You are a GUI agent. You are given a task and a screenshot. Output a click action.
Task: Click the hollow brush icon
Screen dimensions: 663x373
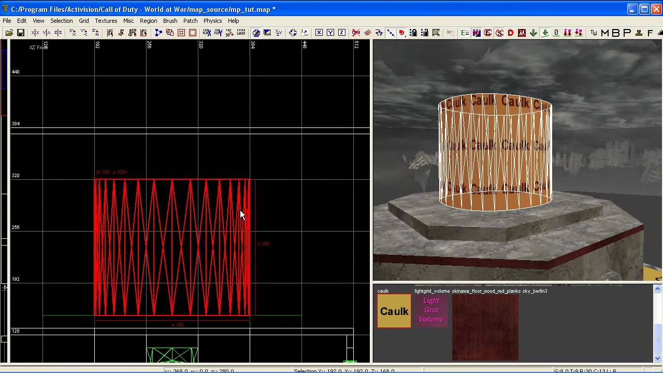[x=181, y=33]
